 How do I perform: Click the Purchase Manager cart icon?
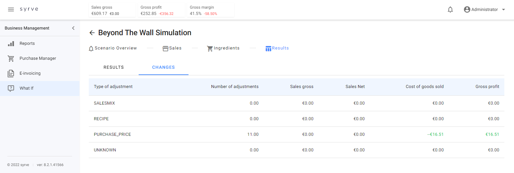(11, 58)
